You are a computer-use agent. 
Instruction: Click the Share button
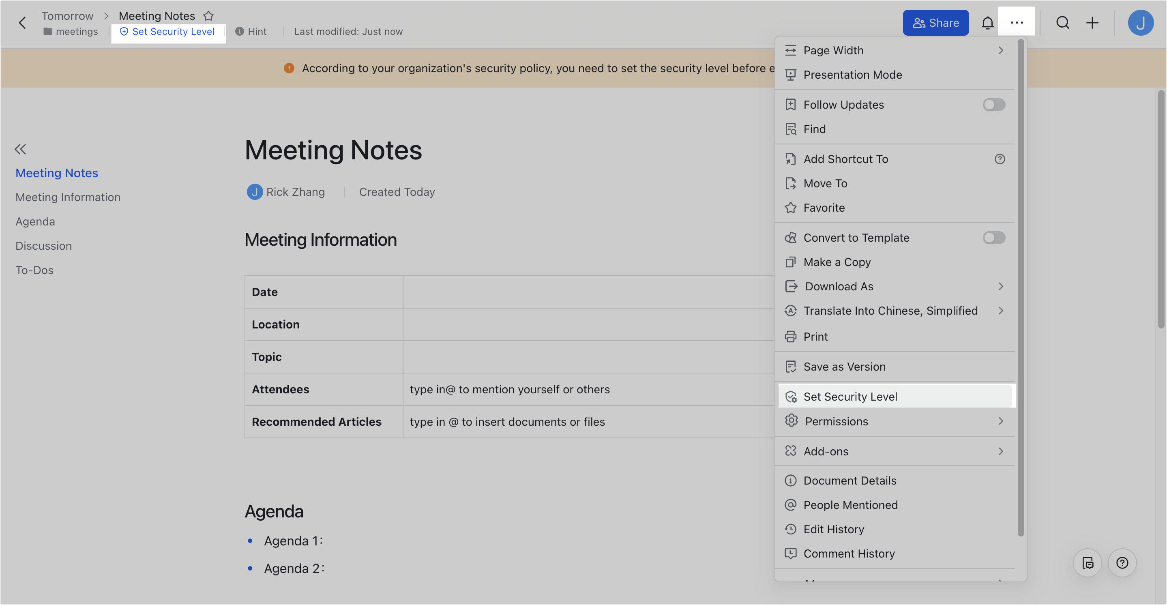coord(935,22)
